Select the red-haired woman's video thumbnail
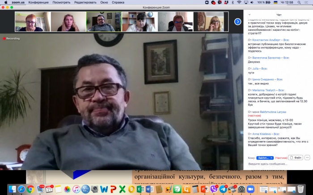 click(x=33, y=21)
